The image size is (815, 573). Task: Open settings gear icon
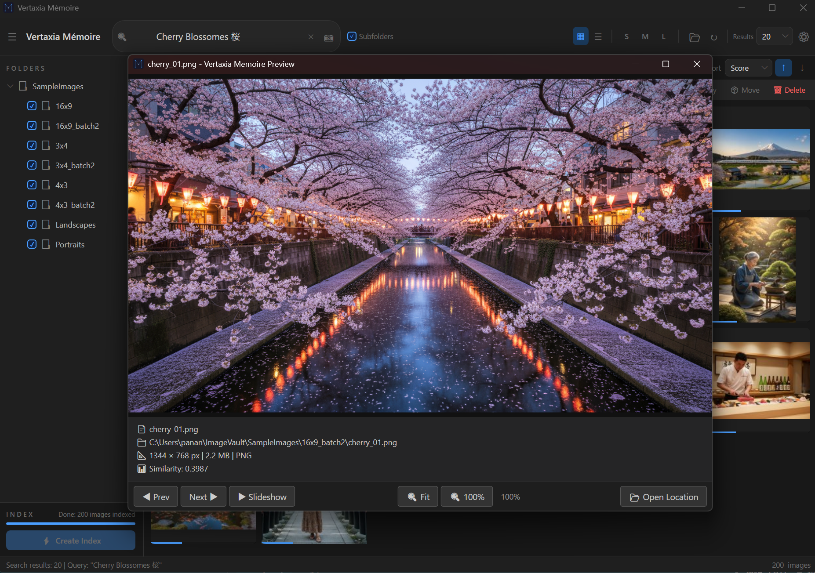(x=804, y=37)
